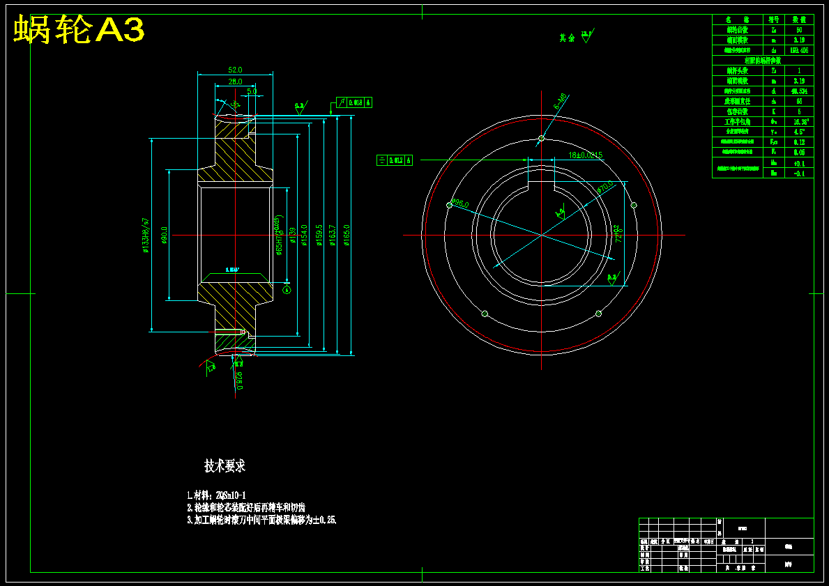The height and width of the screenshot is (586, 829).
Task: Click the "ø154.0" diameter dimension
Action: click(x=304, y=235)
